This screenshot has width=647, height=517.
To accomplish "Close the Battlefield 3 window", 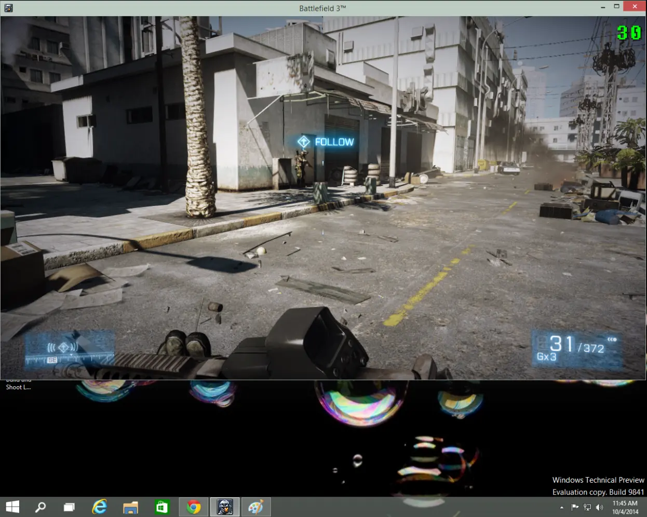I will click(635, 6).
